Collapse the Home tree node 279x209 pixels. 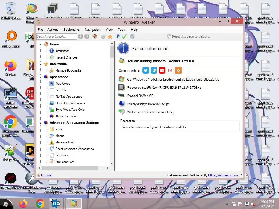pyautogui.click(x=41, y=44)
